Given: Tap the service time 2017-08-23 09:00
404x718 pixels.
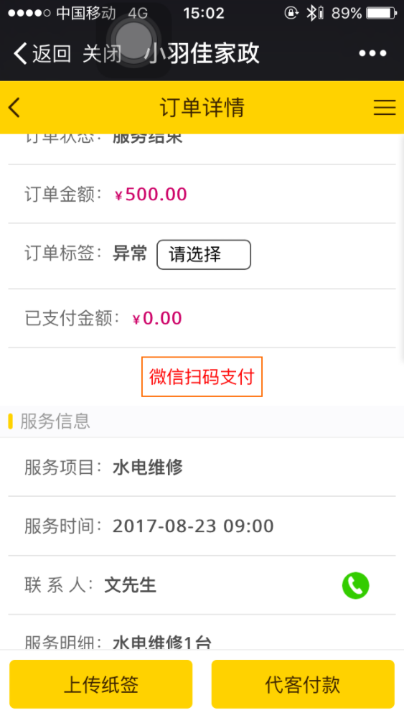Looking at the screenshot, I should tap(193, 526).
